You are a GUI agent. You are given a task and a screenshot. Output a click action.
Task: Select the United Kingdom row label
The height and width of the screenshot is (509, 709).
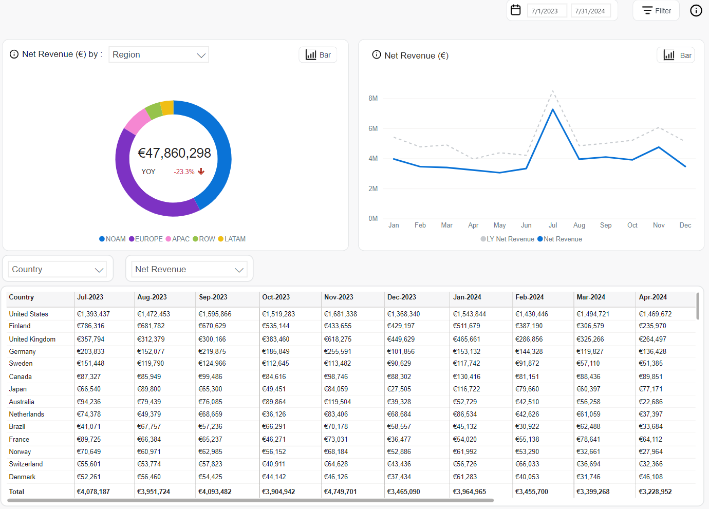32,339
